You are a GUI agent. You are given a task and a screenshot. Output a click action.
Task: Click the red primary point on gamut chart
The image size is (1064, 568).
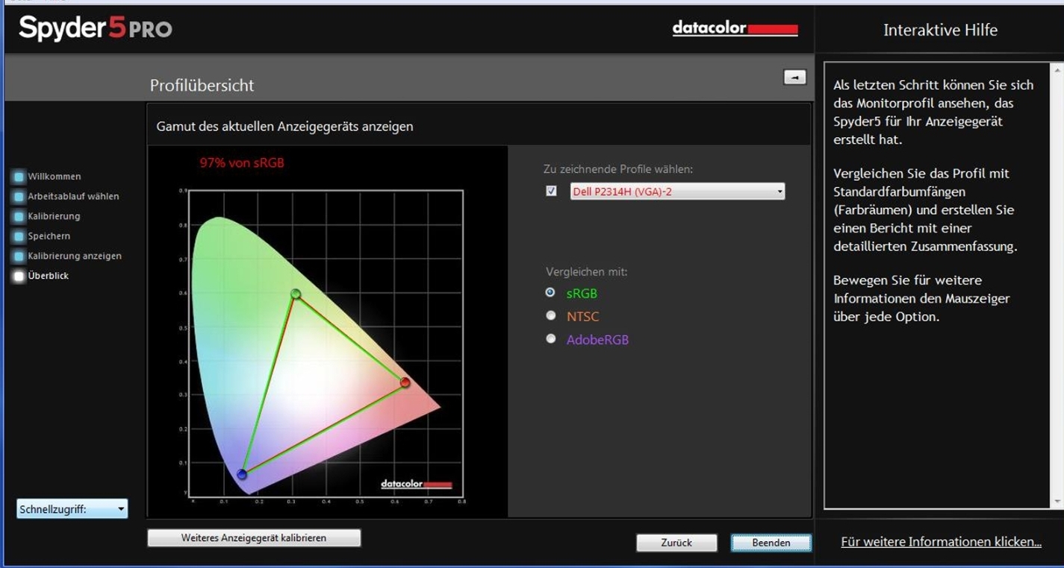tap(405, 382)
